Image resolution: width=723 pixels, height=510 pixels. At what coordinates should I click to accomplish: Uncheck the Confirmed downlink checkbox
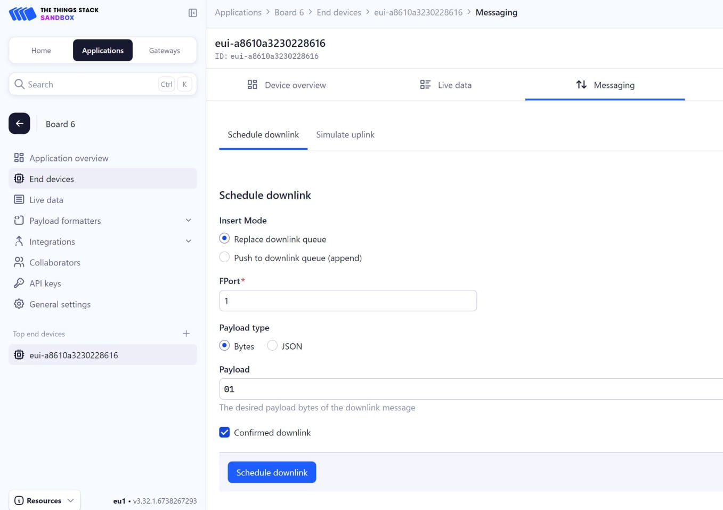click(225, 432)
